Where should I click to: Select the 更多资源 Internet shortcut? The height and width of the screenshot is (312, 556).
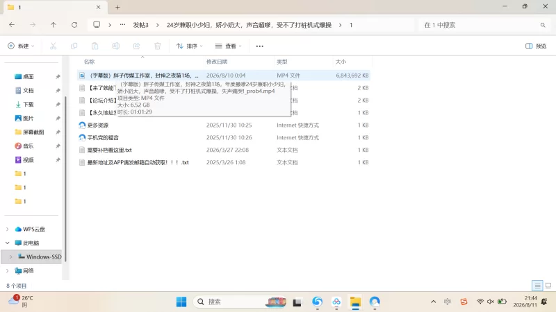click(98, 125)
